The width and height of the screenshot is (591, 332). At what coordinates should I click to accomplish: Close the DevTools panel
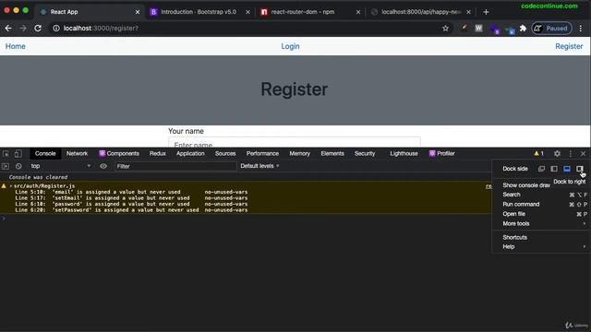tap(583, 154)
